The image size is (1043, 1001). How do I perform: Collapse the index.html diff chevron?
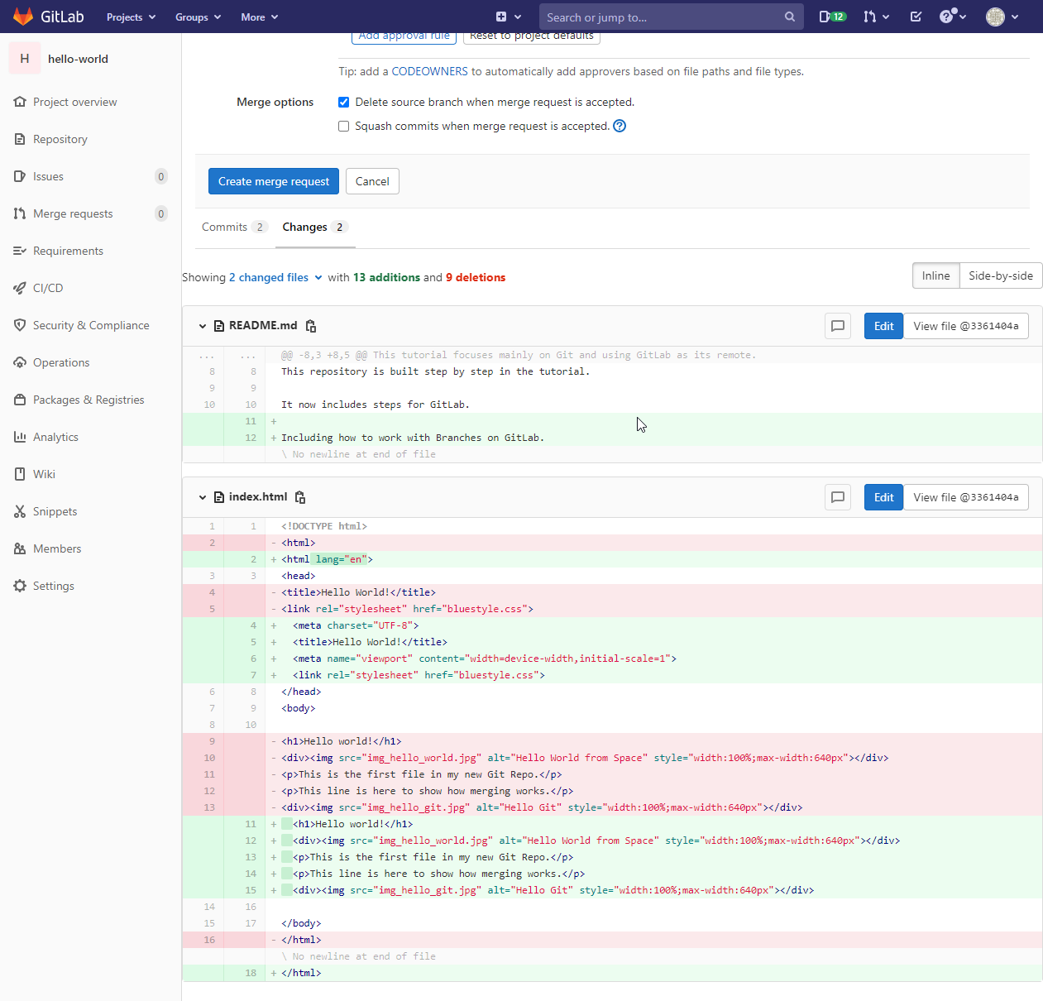[203, 497]
